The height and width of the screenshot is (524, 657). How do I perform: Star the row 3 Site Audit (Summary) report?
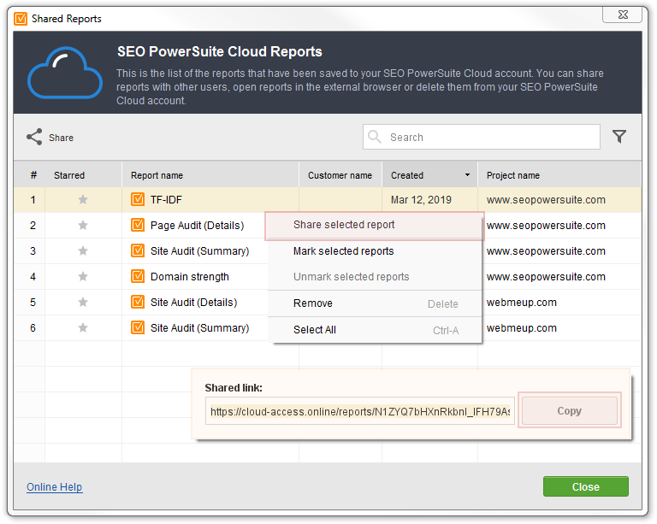pyautogui.click(x=83, y=250)
